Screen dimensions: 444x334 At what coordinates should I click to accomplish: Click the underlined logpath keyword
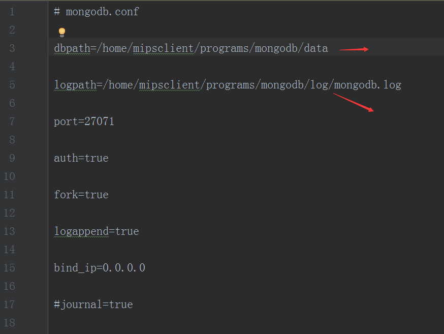point(75,84)
